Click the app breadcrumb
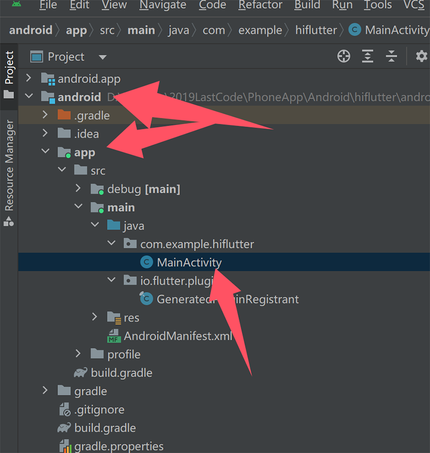The width and height of the screenshot is (430, 453). coord(76,31)
